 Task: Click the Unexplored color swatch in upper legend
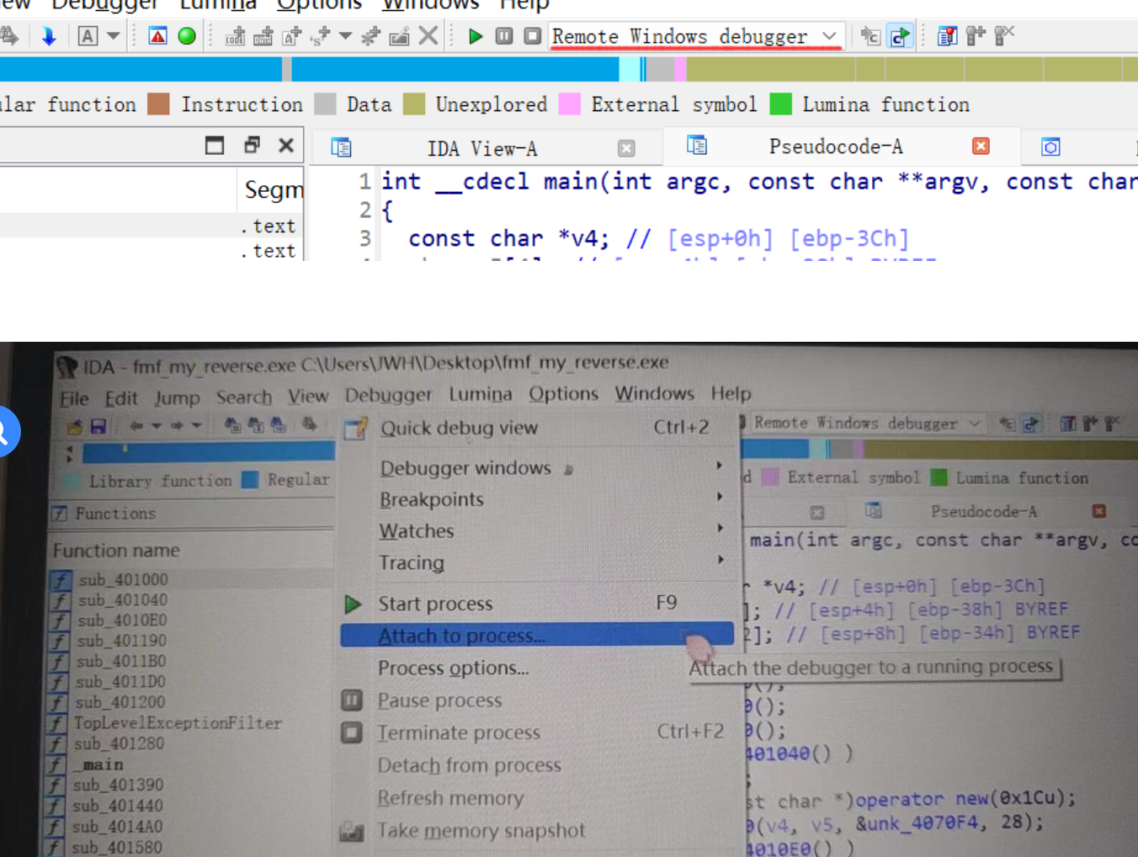[414, 104]
